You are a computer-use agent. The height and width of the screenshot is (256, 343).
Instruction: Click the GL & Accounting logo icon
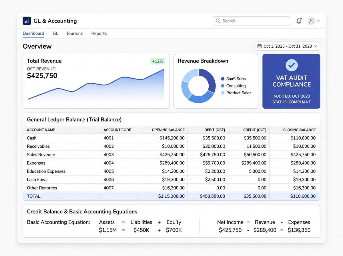pyautogui.click(x=27, y=21)
